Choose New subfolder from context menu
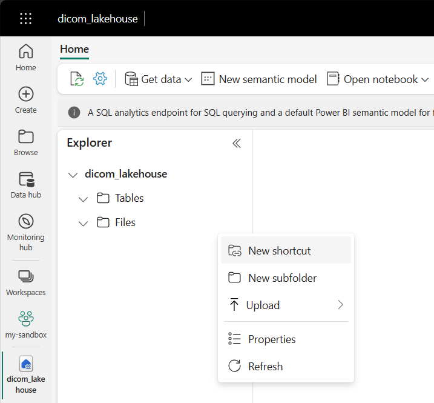The width and height of the screenshot is (434, 403). 282,278
